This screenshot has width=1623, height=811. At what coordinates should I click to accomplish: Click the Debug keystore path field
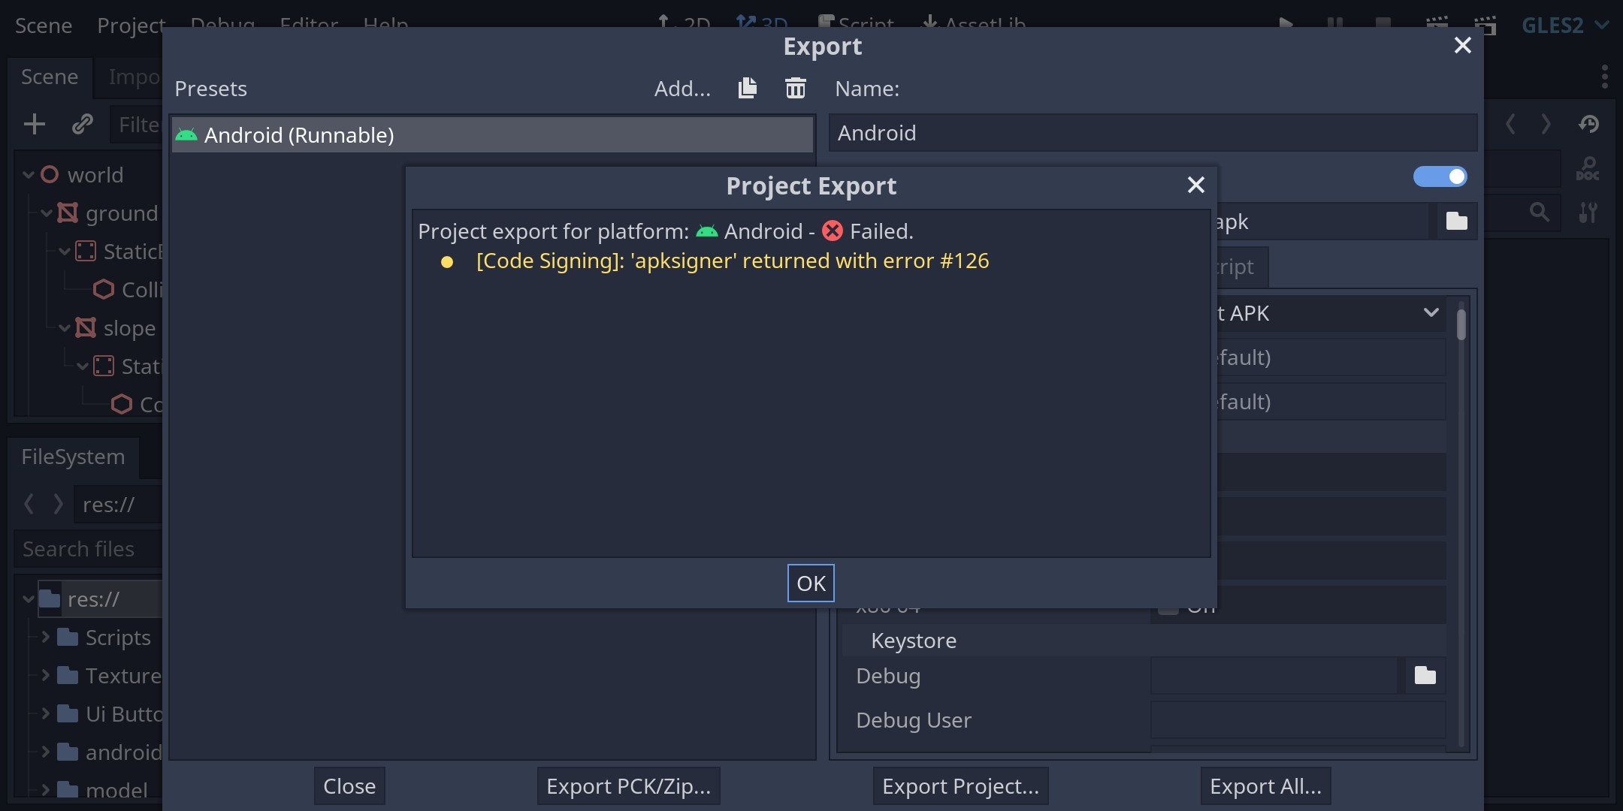1274,676
